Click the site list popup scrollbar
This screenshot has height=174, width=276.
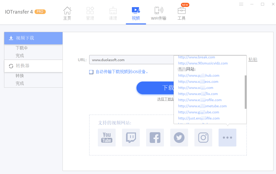click(246, 92)
